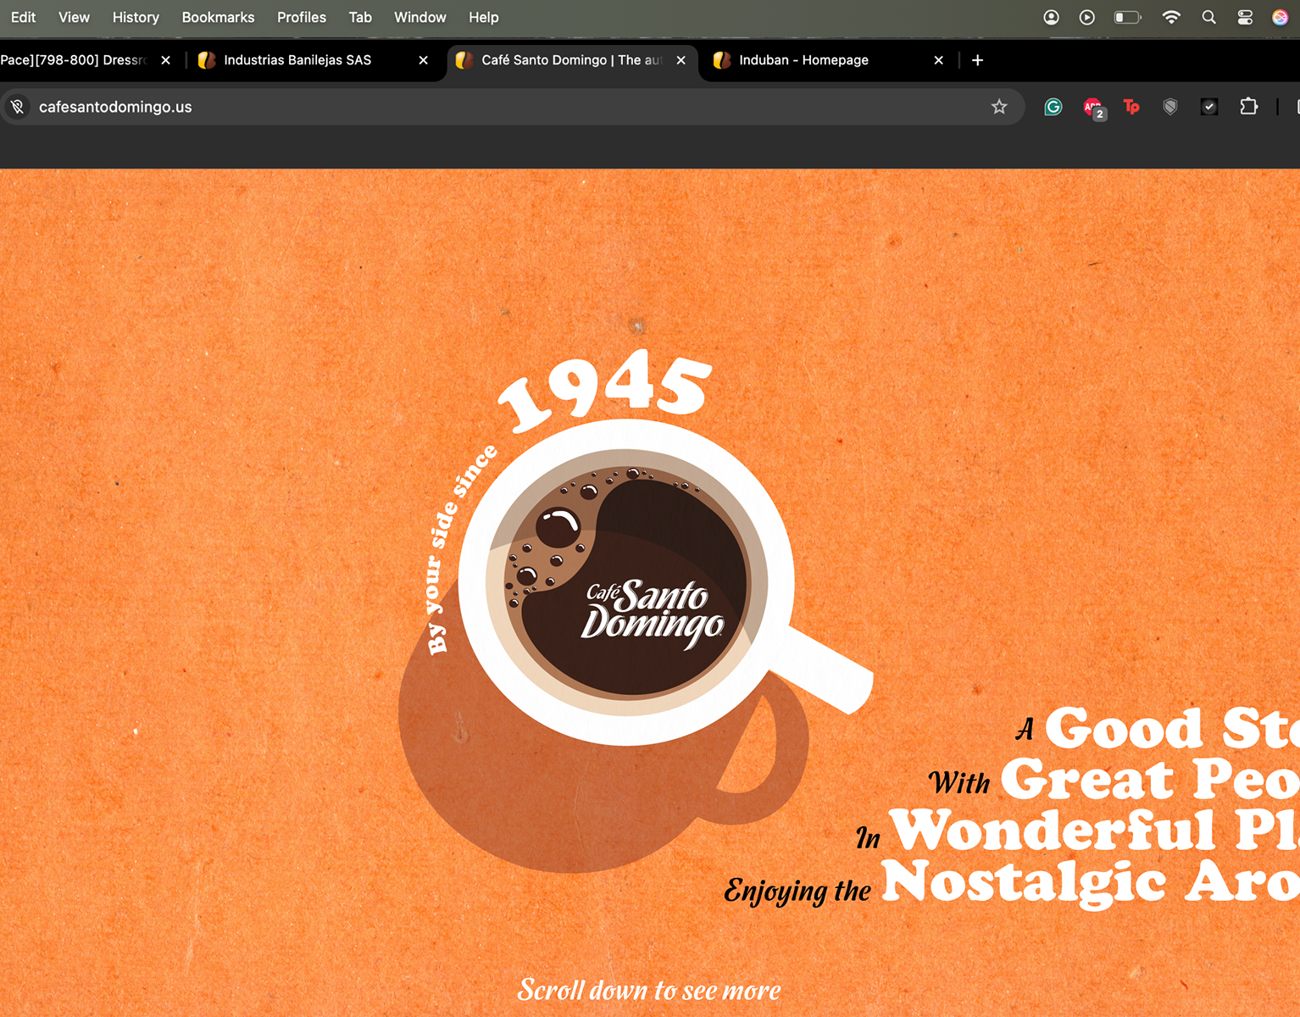Open the Grammarly extension

coord(1053,107)
